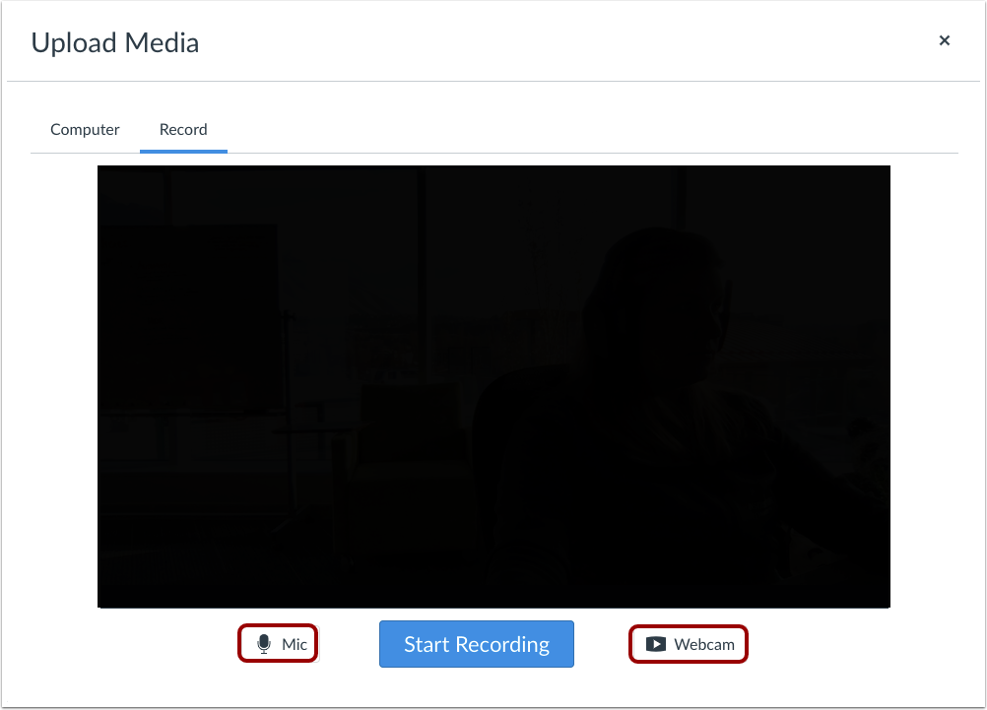The width and height of the screenshot is (987, 710).
Task: Click the blue underline beneath Record
Action: click(183, 151)
